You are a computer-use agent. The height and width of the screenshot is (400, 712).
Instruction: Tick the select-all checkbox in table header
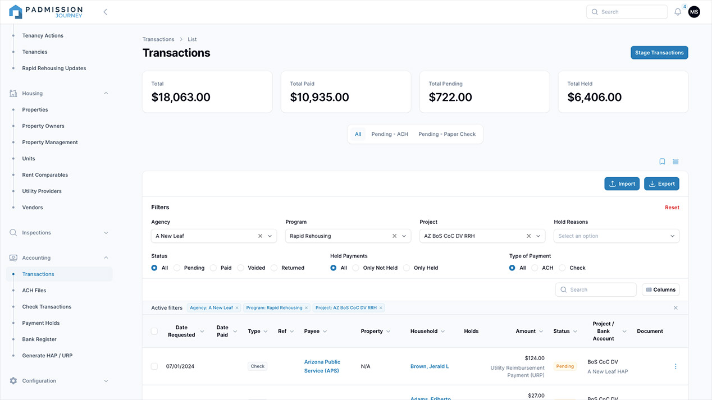pos(154,332)
